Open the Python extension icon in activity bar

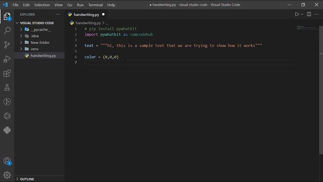point(7,130)
